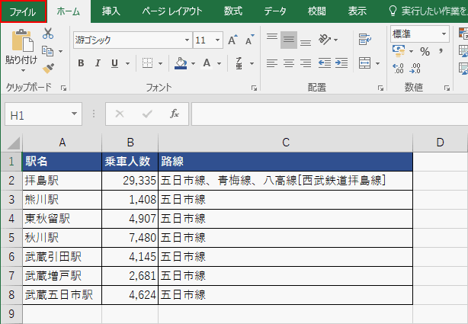
Task: Click the format painter brush icon
Action: (48, 69)
